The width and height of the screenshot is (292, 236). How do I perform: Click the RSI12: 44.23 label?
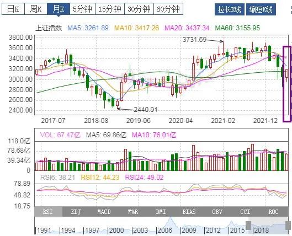pyautogui.click(x=100, y=178)
